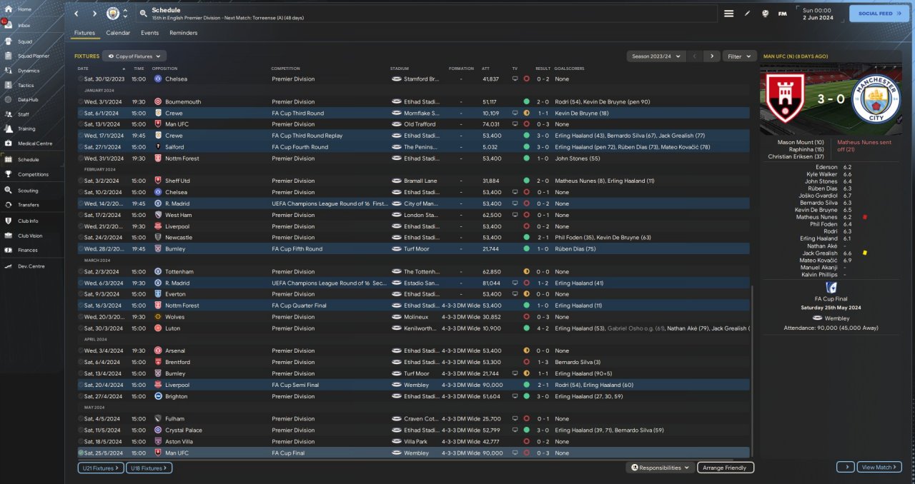This screenshot has height=484, width=915.
Task: Toggle selection circle for Sat, 17/2/2024 West Ham fixture
Action: click(x=81, y=215)
